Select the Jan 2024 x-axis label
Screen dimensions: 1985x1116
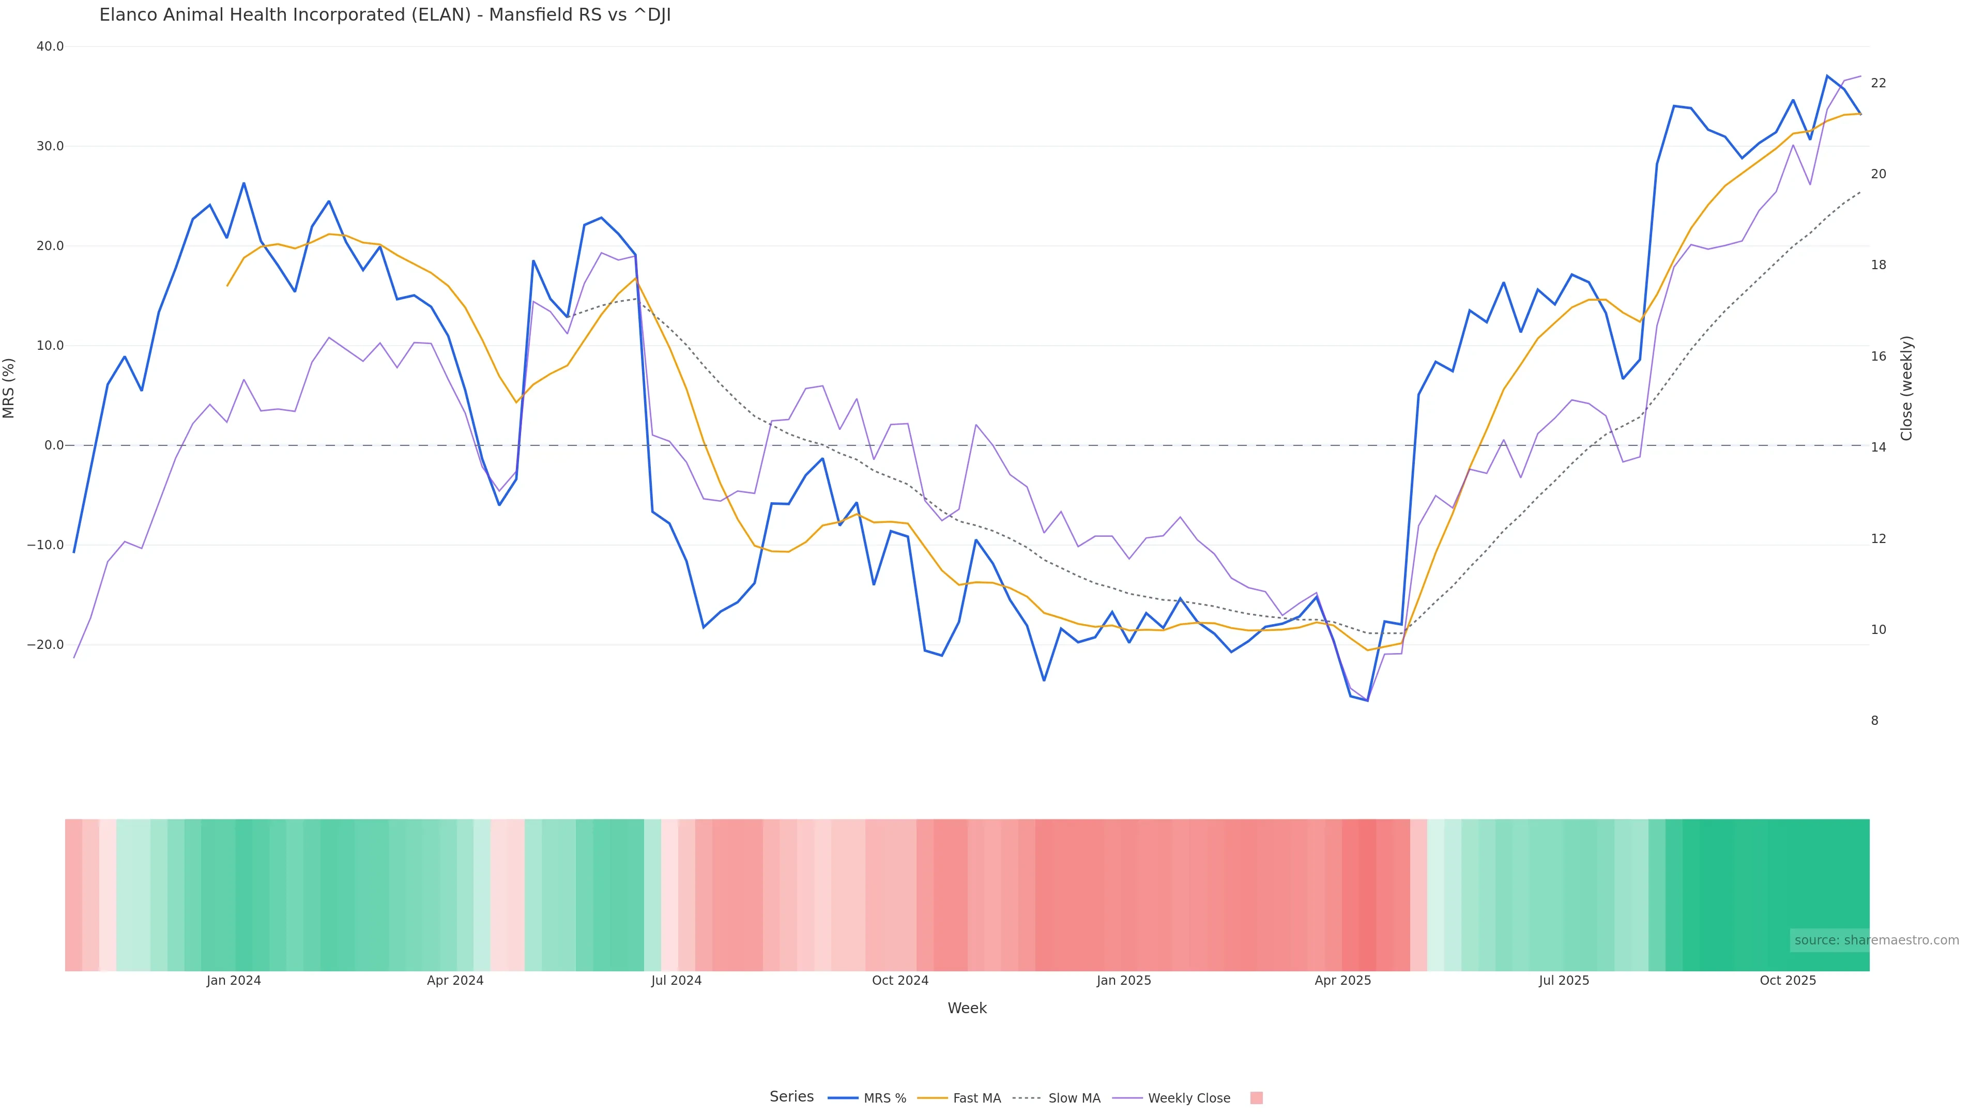234,981
